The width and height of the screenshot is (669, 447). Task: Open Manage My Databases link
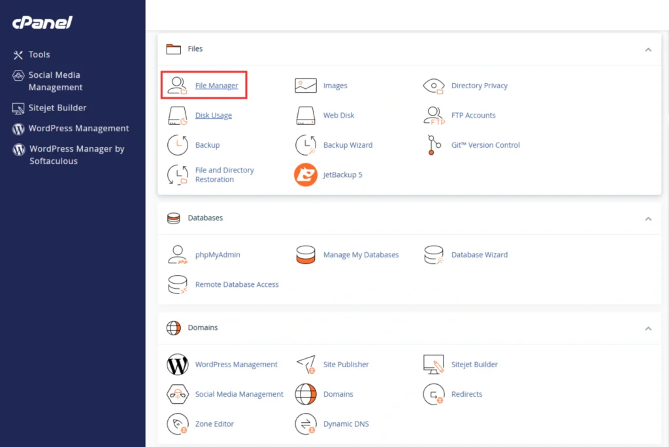click(x=361, y=255)
